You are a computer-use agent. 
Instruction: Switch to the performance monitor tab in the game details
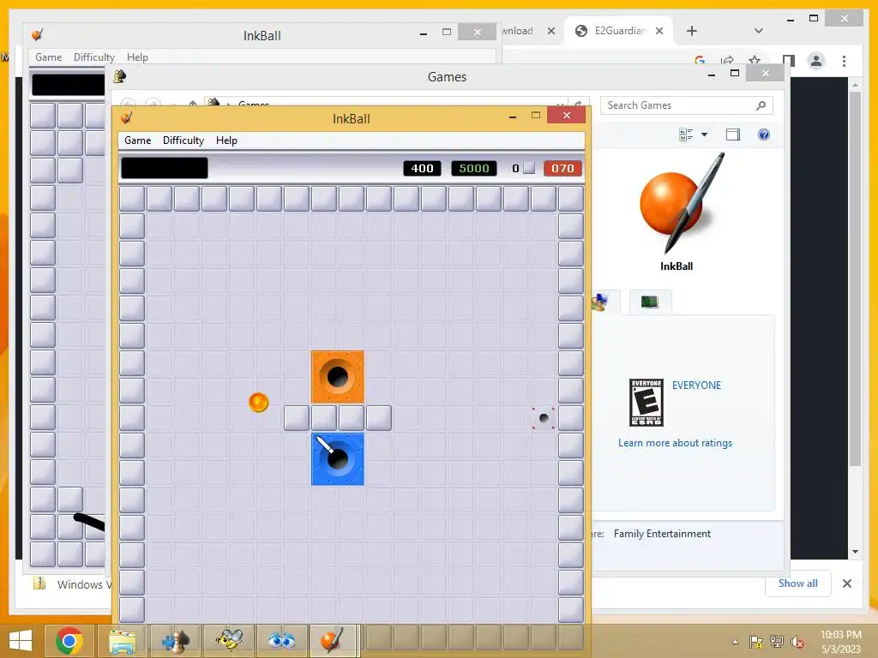[650, 302]
